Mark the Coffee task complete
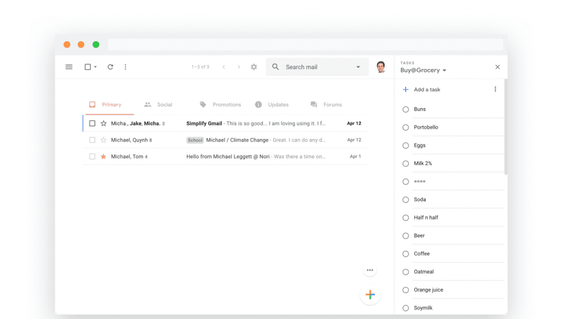The image size is (562, 319). tap(405, 254)
